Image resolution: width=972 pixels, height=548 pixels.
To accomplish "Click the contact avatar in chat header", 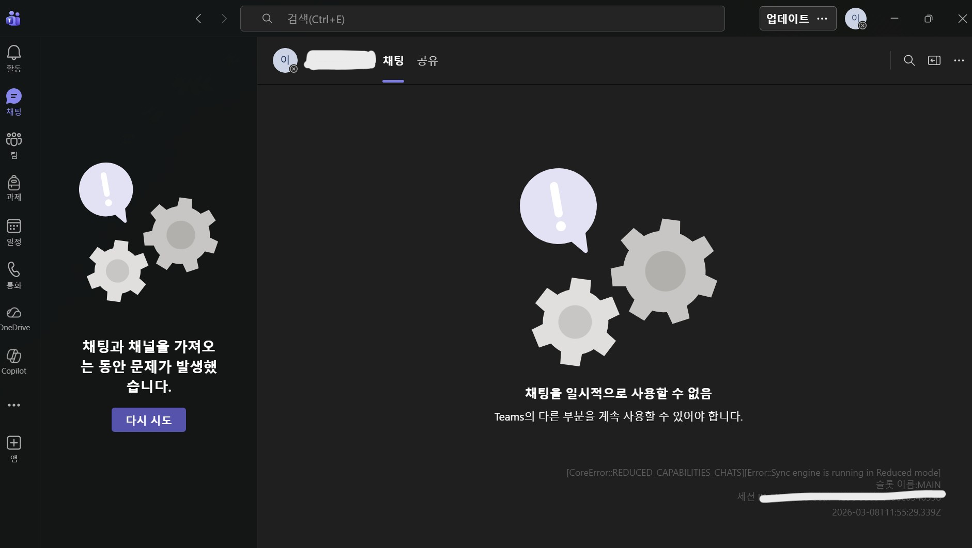I will tap(285, 60).
